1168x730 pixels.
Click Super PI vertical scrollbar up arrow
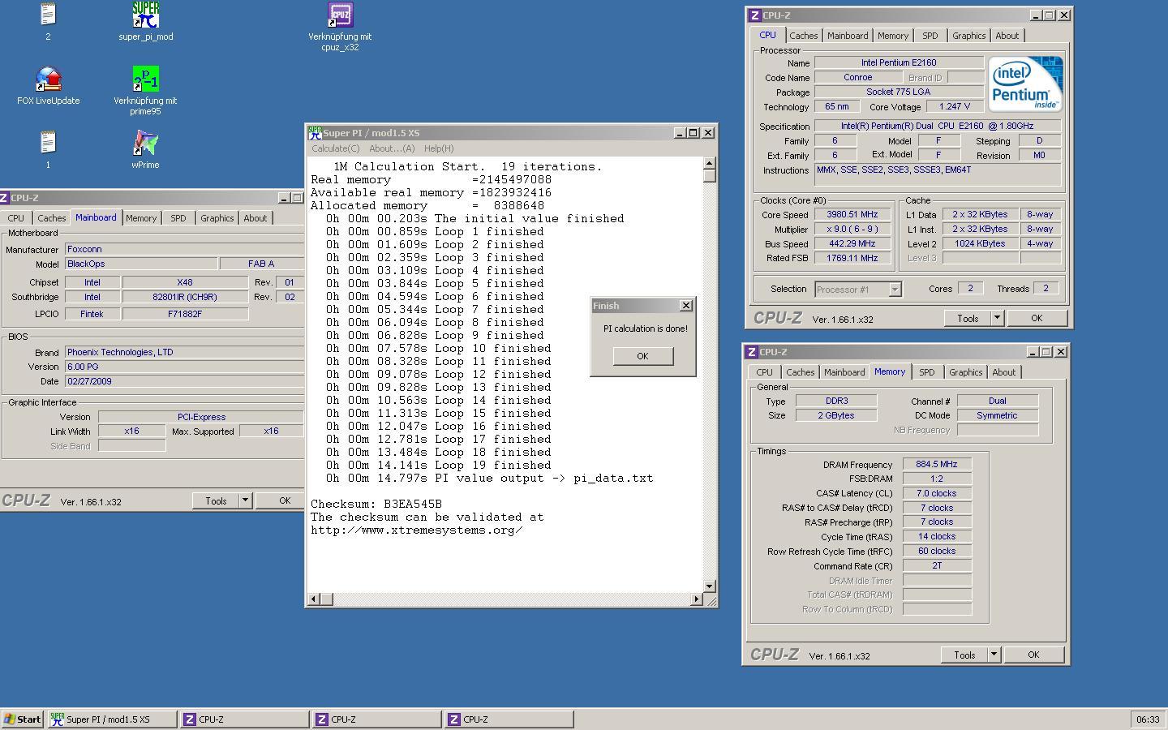(x=710, y=163)
